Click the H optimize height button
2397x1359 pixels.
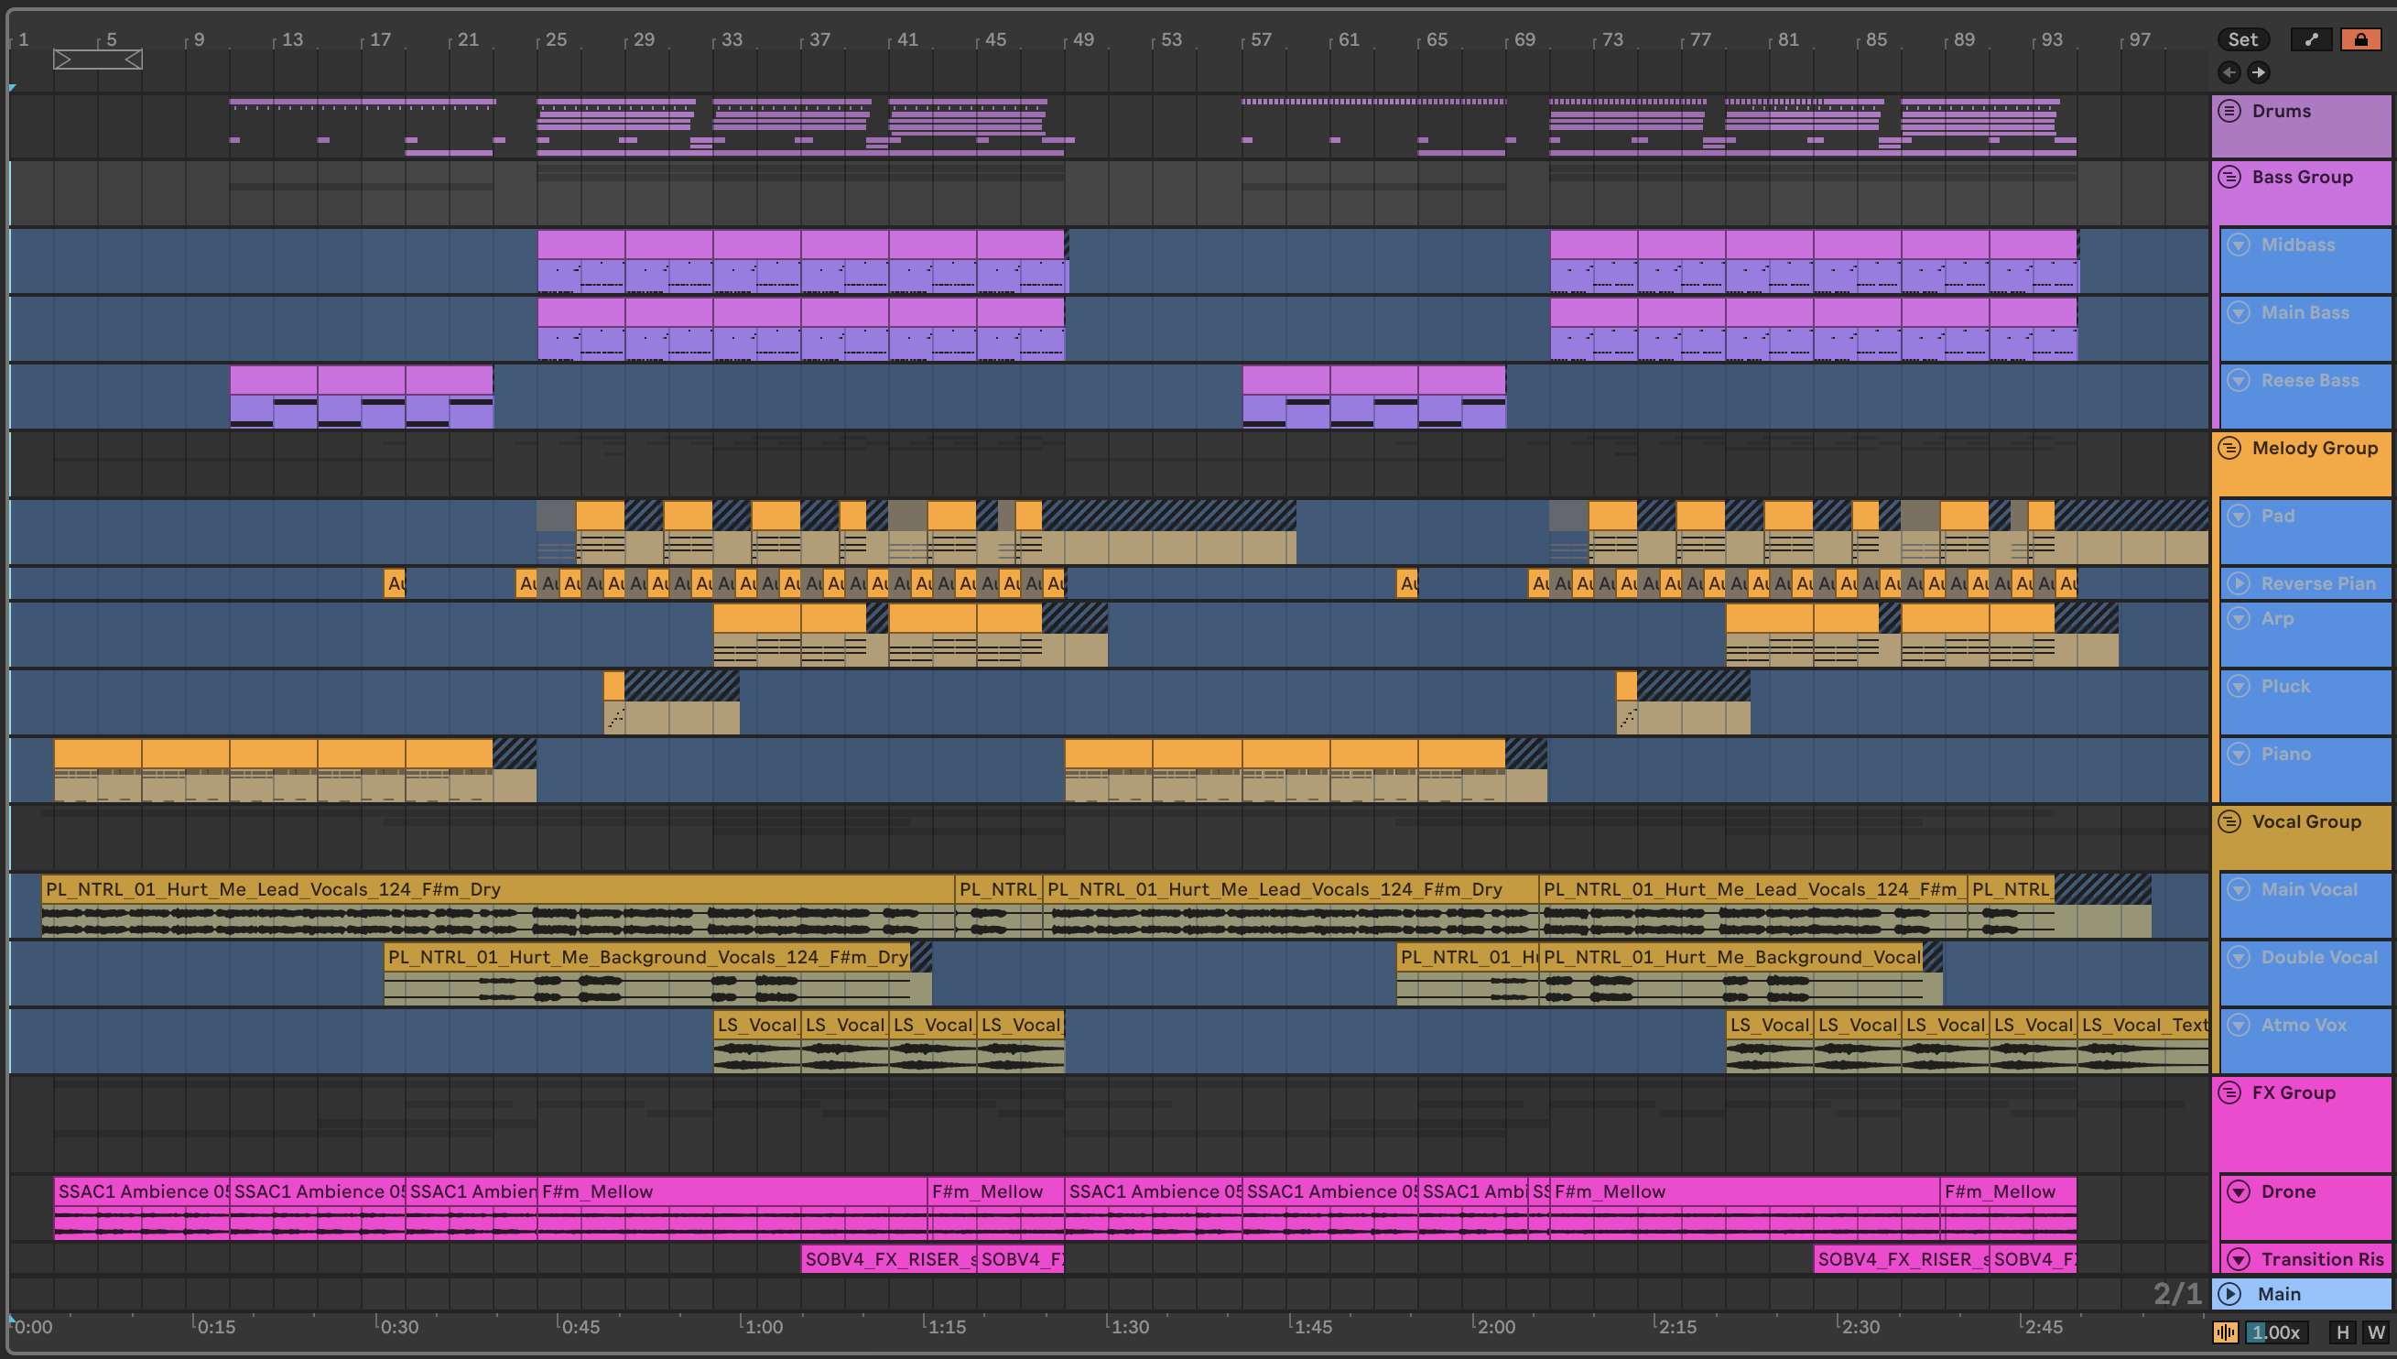pos(2342,1332)
